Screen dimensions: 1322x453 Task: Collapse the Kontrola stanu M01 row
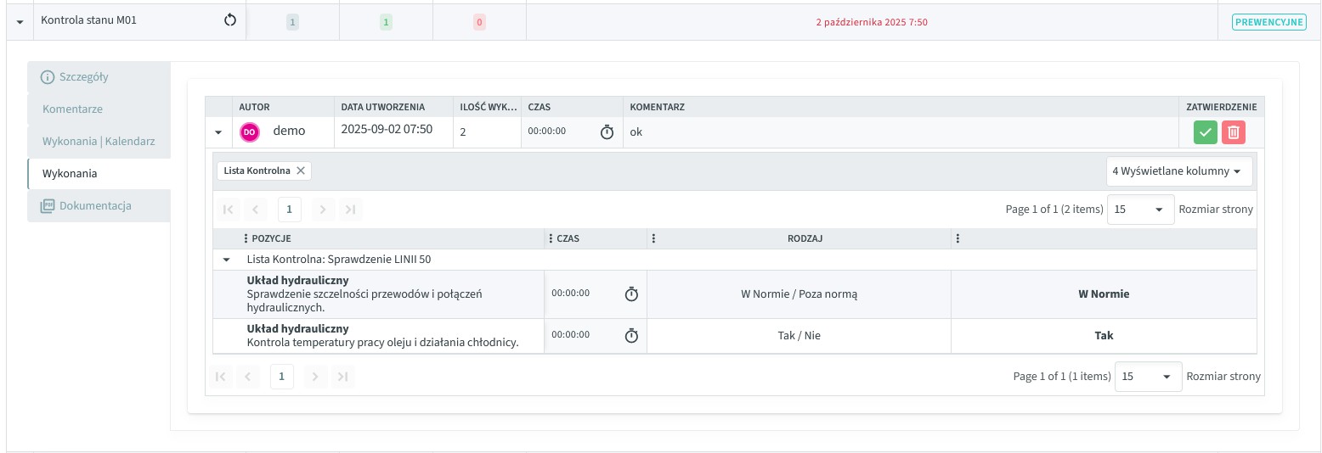[20, 22]
